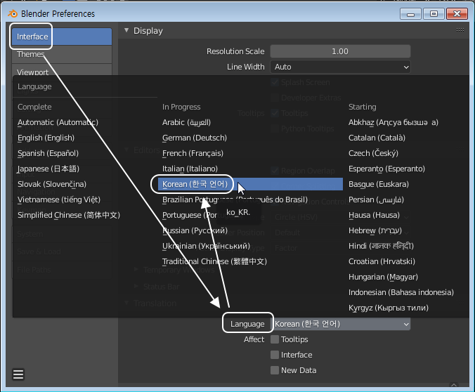Choose Czech (Český) language

click(373, 153)
